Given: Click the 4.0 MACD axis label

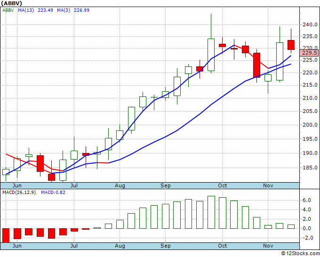Looking at the screenshot, I should point(307,209).
